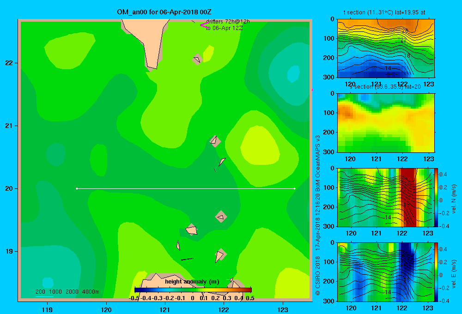Click the 'drifters 72h@12h' label
462x314 pixels.
pos(228,22)
